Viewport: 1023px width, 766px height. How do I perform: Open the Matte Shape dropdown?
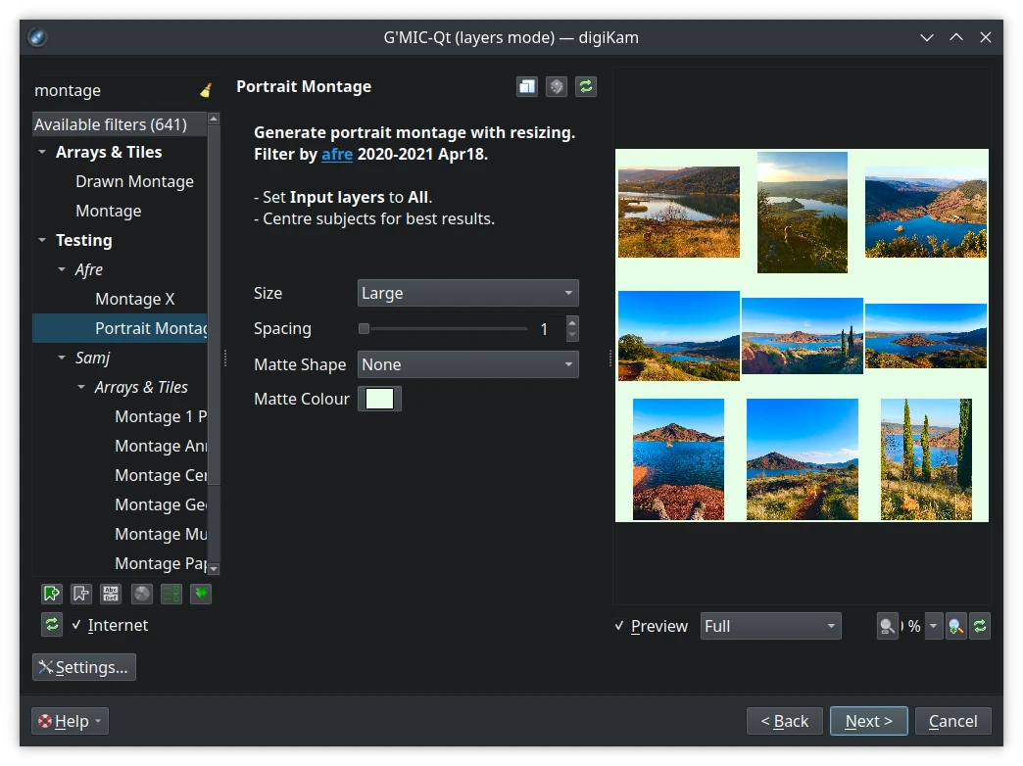(x=467, y=363)
